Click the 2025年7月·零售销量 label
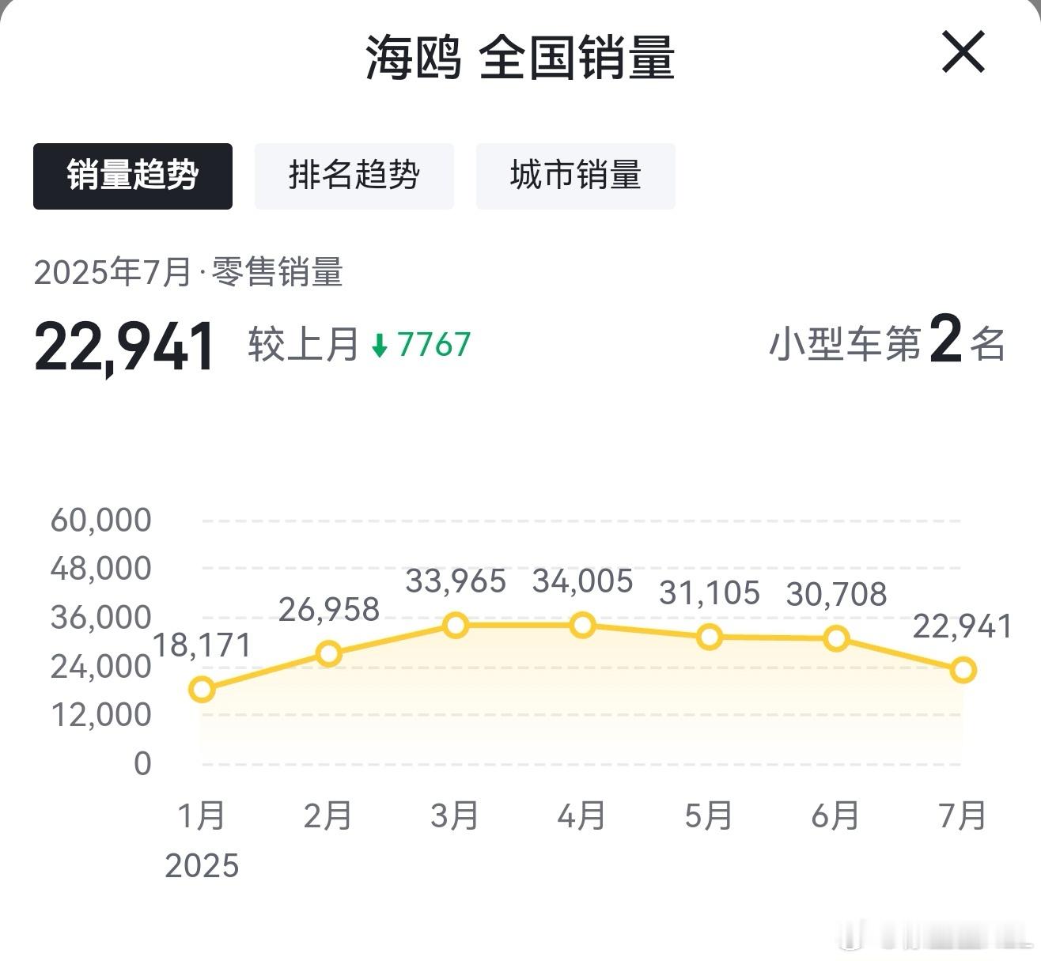This screenshot has height=961, width=1041. (188, 273)
